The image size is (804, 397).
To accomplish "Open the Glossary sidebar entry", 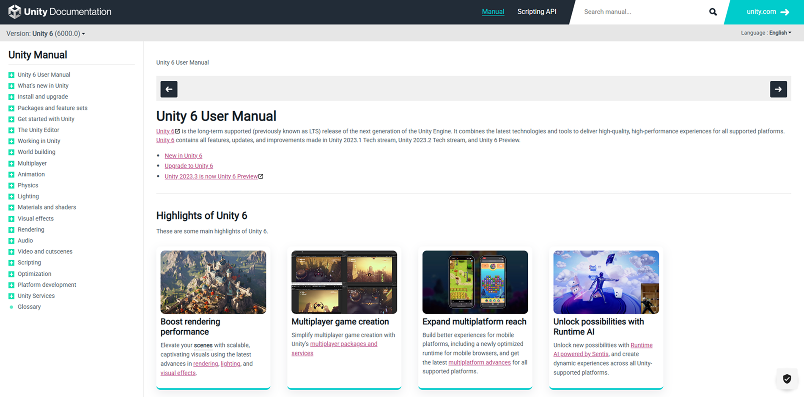I will pyautogui.click(x=29, y=307).
